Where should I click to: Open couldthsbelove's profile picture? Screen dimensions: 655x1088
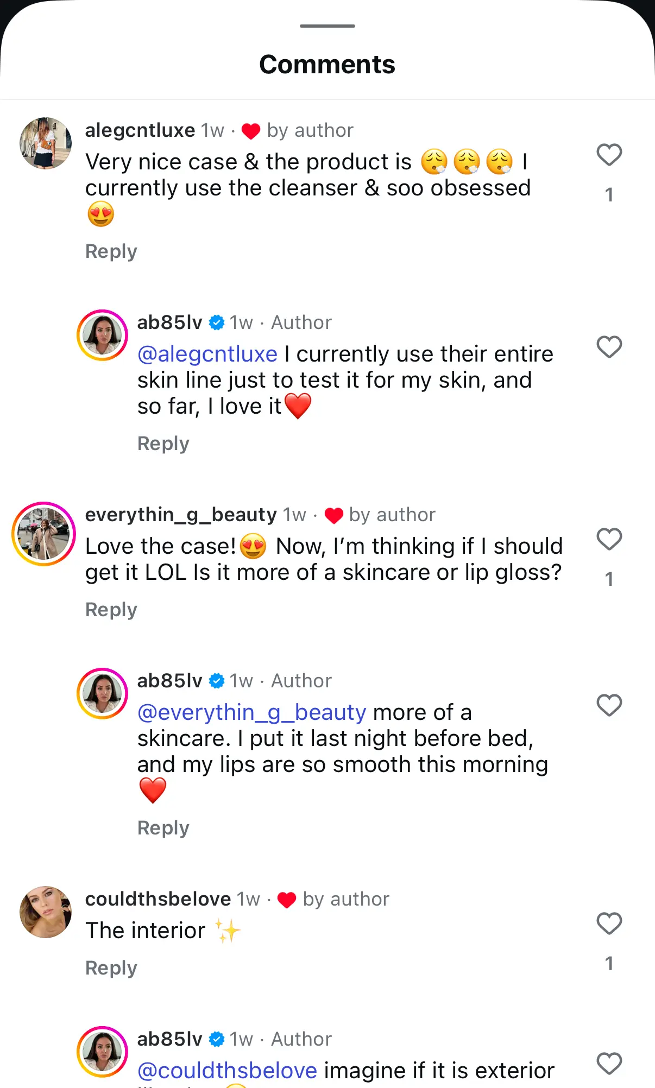click(46, 912)
